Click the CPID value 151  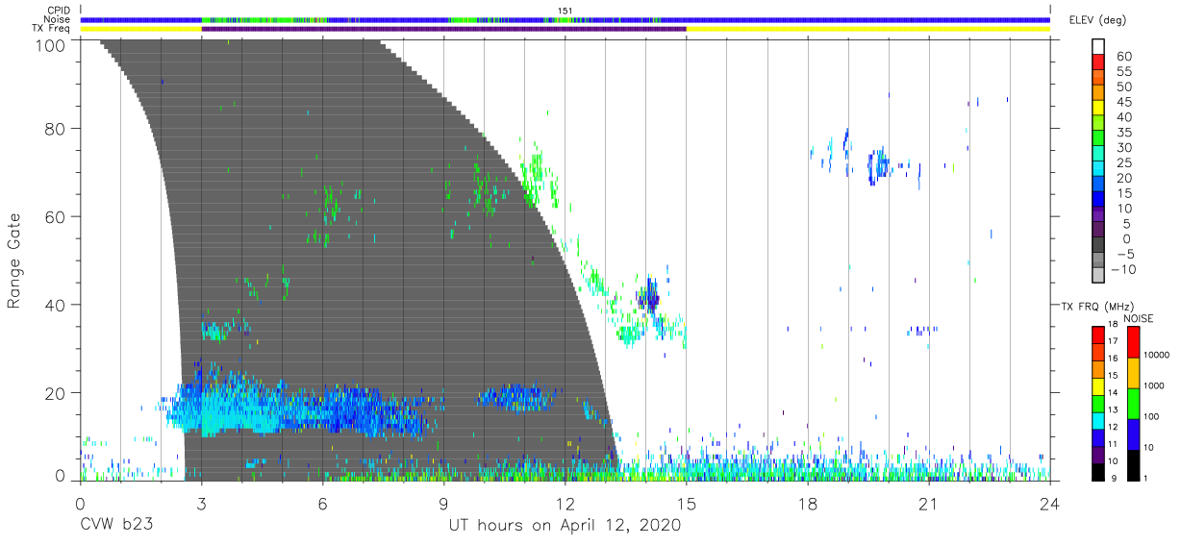point(565,11)
